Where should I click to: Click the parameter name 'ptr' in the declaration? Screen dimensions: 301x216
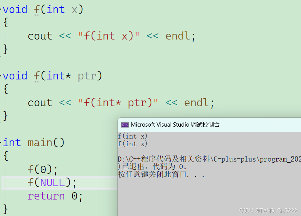[87, 76]
